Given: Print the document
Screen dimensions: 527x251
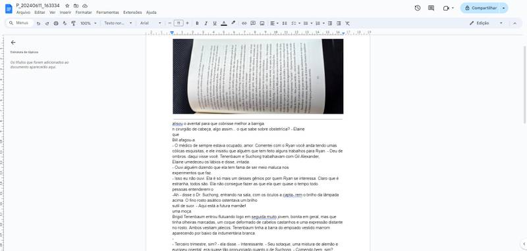Looking at the screenshot, I should click(x=56, y=23).
